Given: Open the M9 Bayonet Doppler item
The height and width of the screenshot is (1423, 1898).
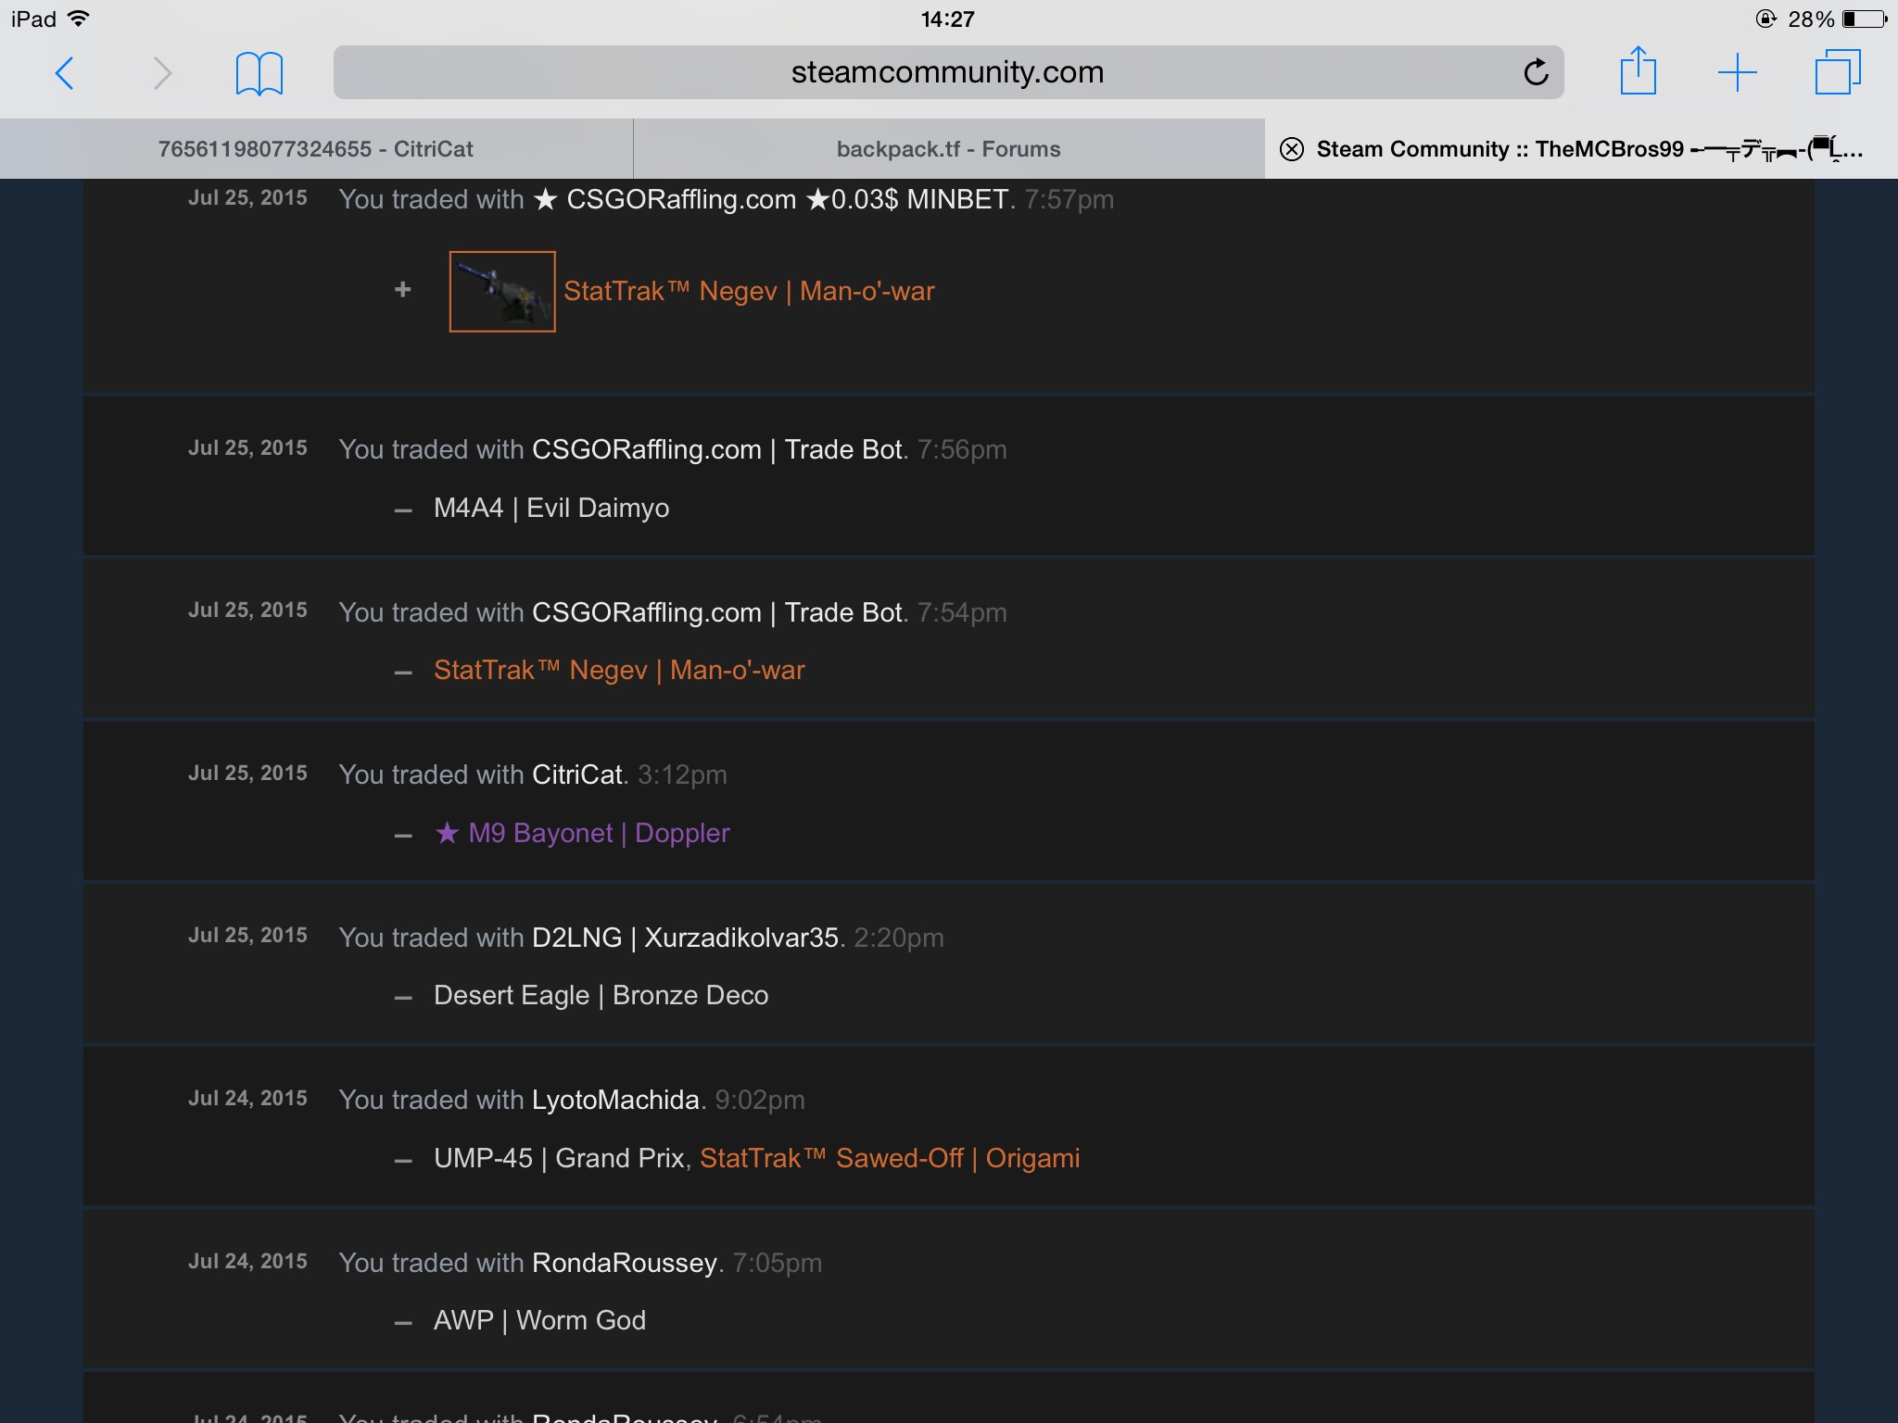Looking at the screenshot, I should pos(584,834).
